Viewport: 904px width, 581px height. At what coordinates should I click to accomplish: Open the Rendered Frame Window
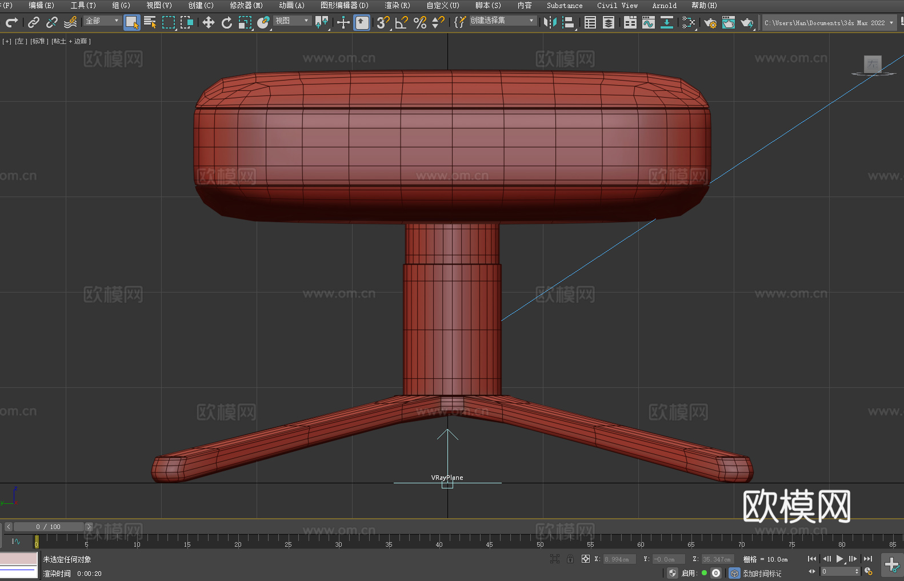point(729,22)
